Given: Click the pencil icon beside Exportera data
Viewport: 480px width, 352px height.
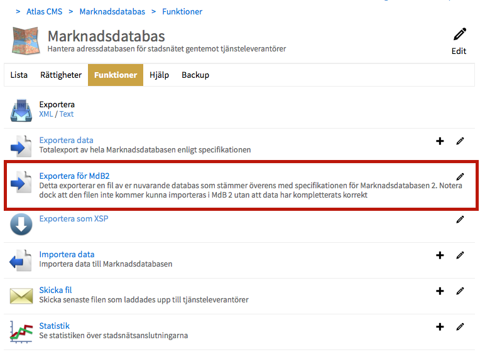Looking at the screenshot, I should tap(460, 141).
